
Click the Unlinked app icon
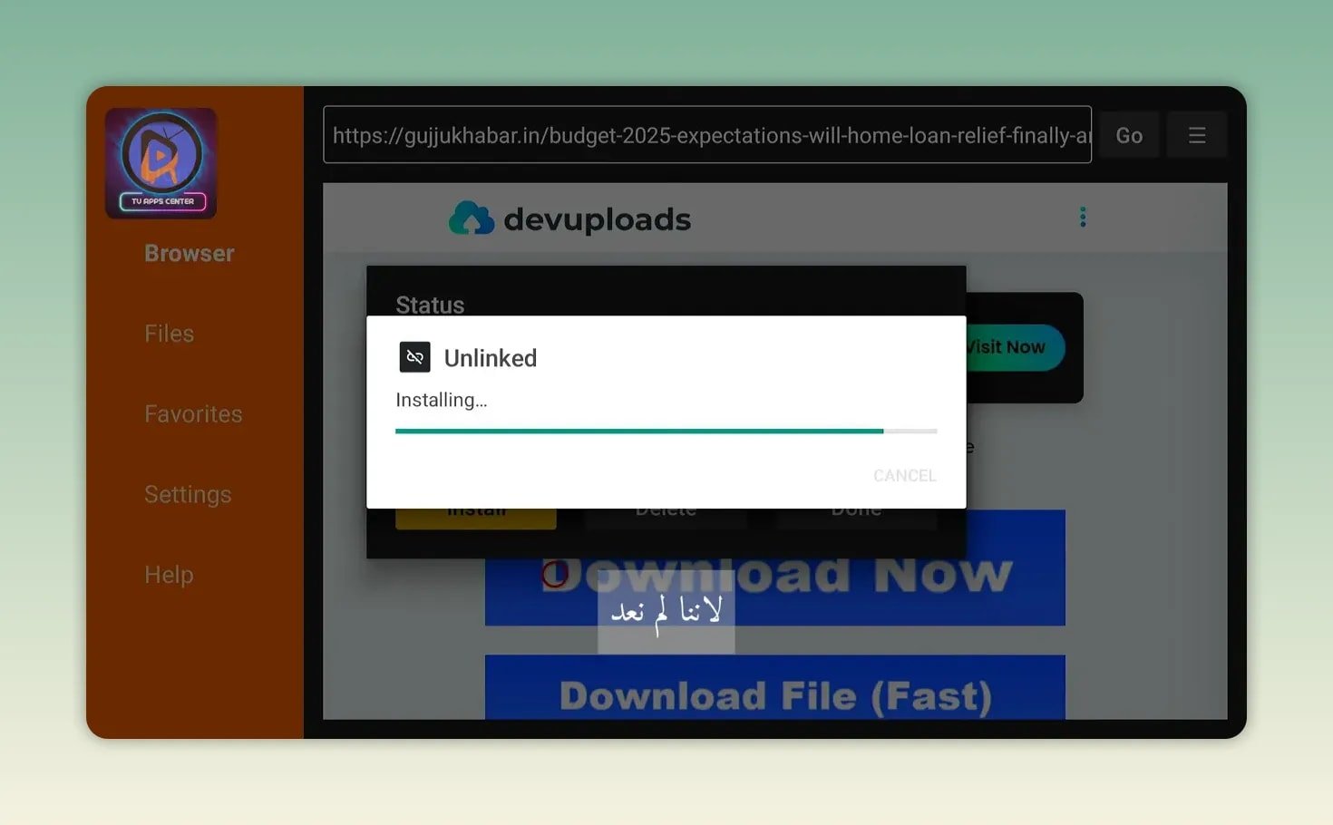coord(414,357)
